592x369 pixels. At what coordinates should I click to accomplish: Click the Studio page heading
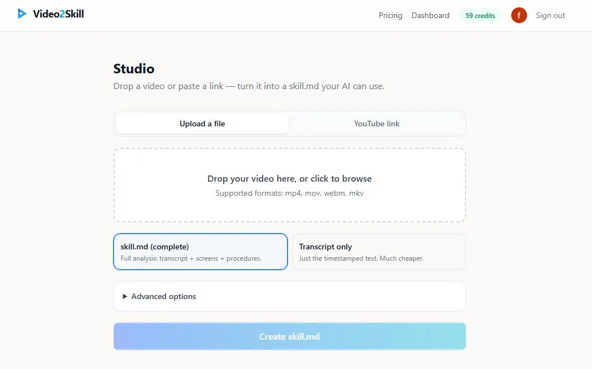point(134,69)
